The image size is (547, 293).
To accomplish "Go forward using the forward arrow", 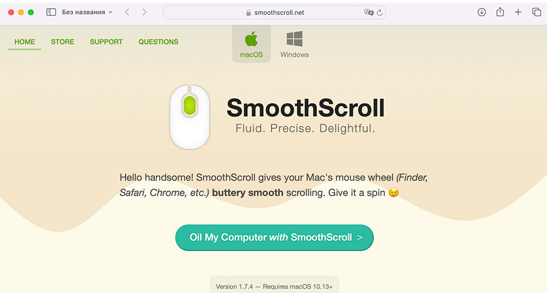I will (x=144, y=12).
